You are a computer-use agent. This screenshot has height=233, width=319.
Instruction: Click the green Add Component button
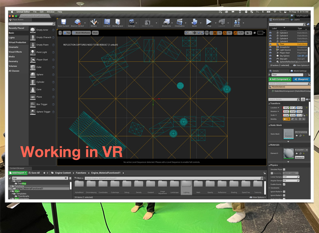(280, 79)
